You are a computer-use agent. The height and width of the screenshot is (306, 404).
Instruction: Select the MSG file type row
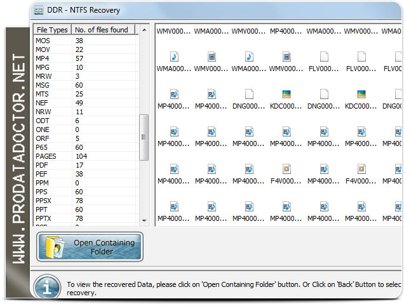click(86, 85)
